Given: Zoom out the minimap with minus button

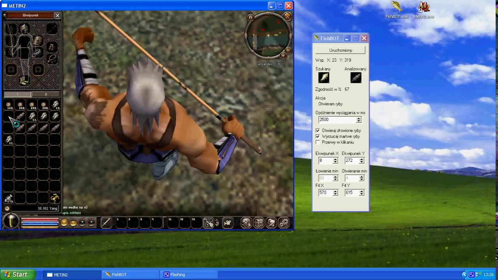Looking at the screenshot, I should [x=288, y=51].
